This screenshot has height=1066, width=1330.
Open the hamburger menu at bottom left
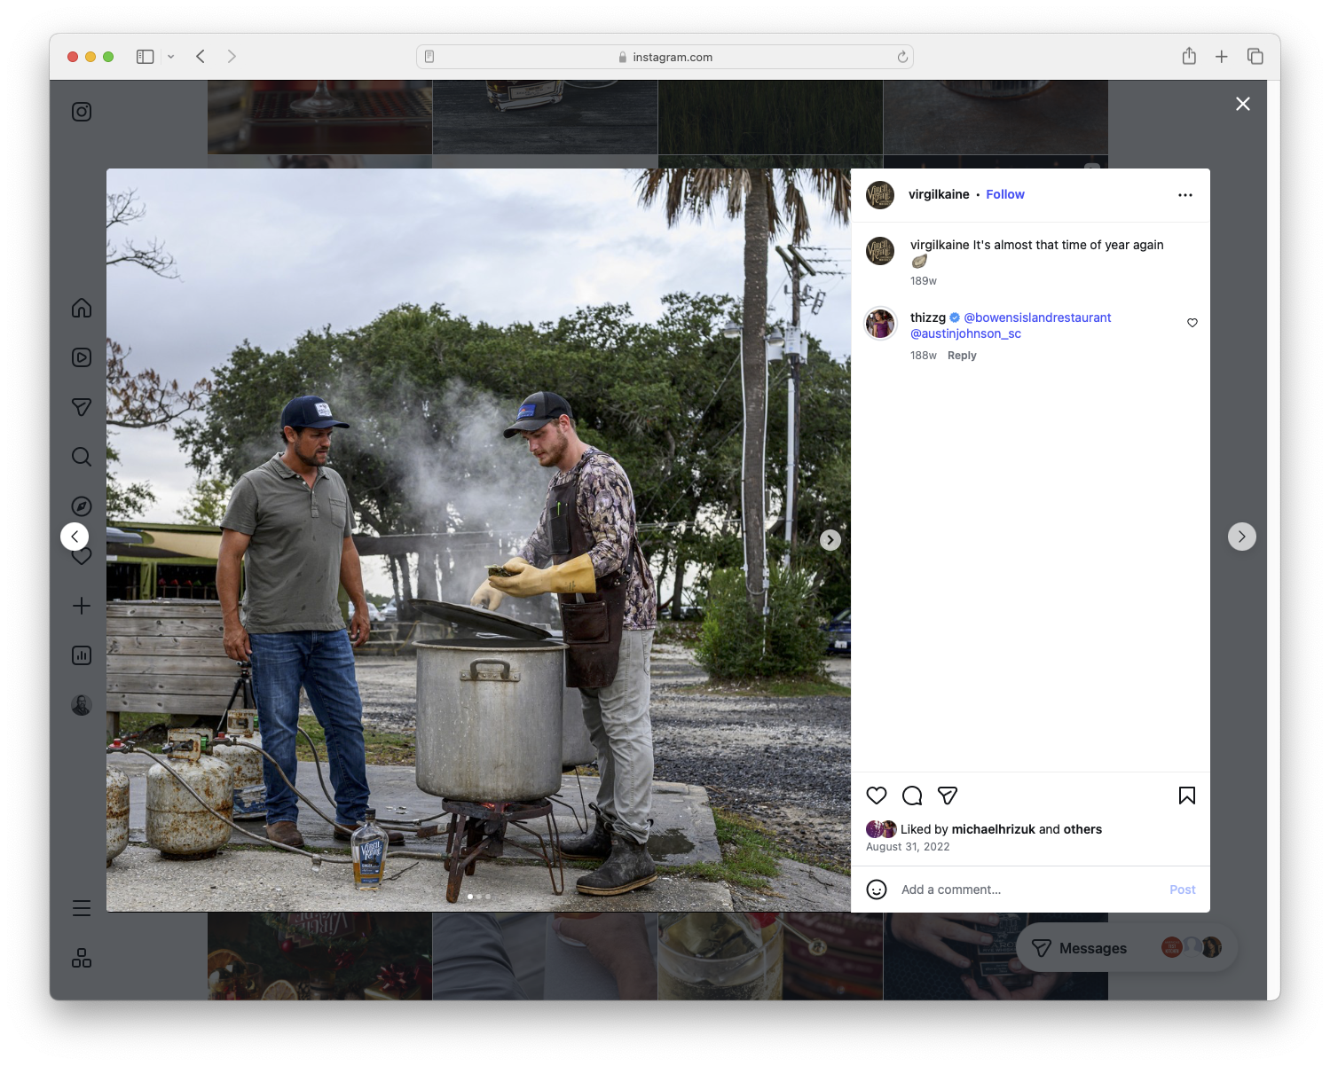click(81, 908)
